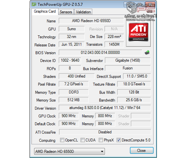Click the BIOS Version field
This screenshot has height=158, width=189.
(100, 53)
